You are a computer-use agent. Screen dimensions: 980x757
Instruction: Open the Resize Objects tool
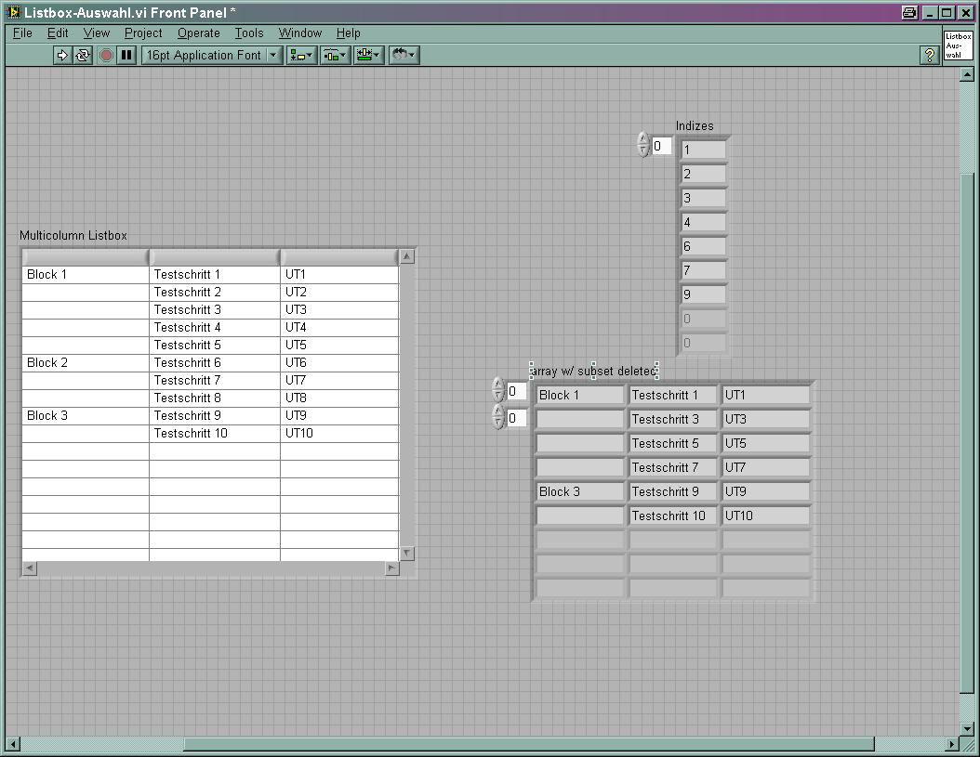click(368, 55)
